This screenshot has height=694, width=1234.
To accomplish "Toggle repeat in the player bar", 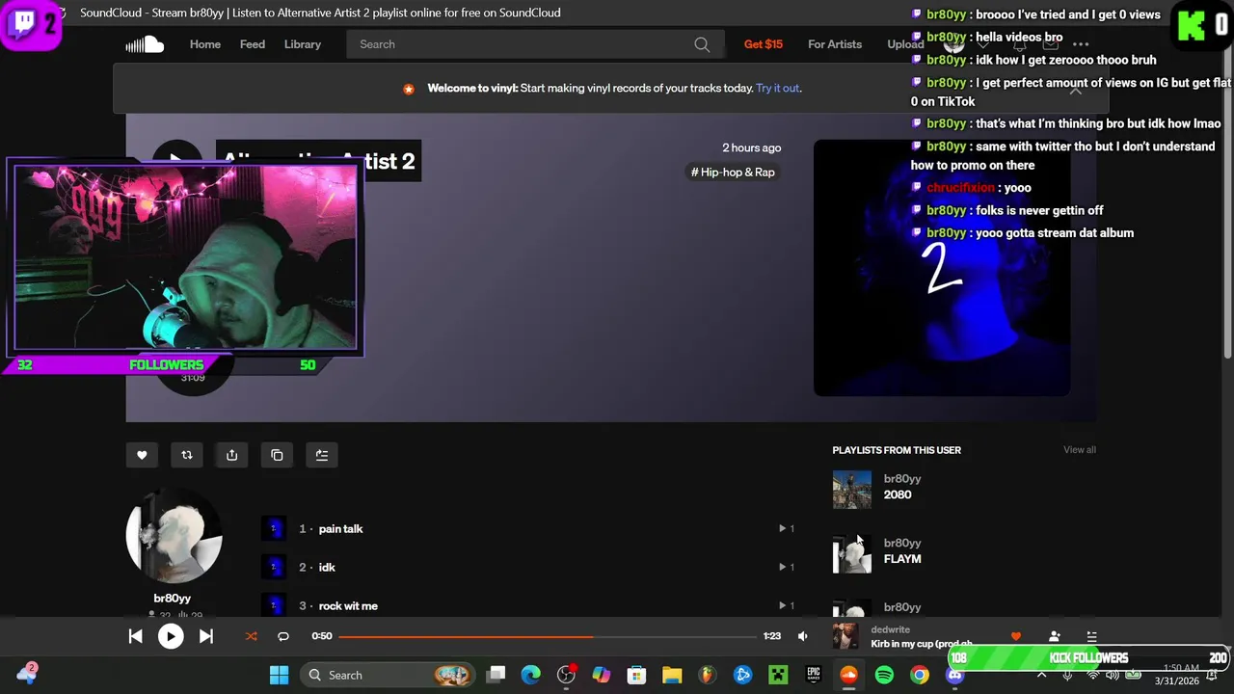I will coord(283,636).
